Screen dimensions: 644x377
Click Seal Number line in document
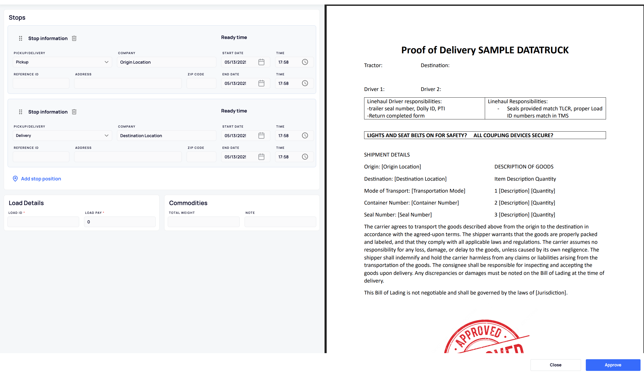(398, 215)
